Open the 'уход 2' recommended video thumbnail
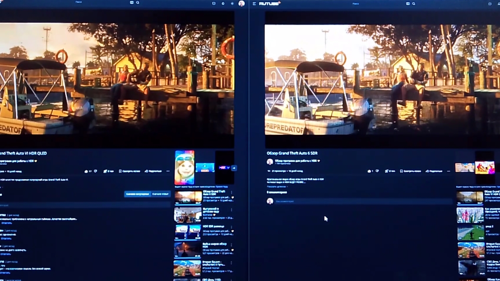Viewport: 500px width, 281px height. (x=470, y=233)
